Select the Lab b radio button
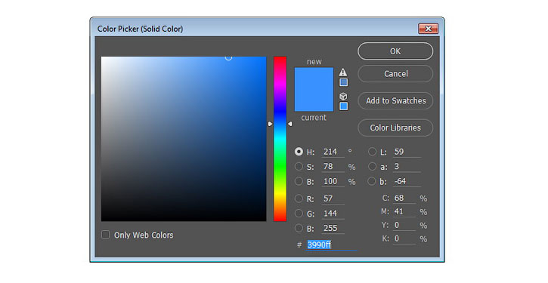Screen dimensions: 548x283 tap(372, 181)
